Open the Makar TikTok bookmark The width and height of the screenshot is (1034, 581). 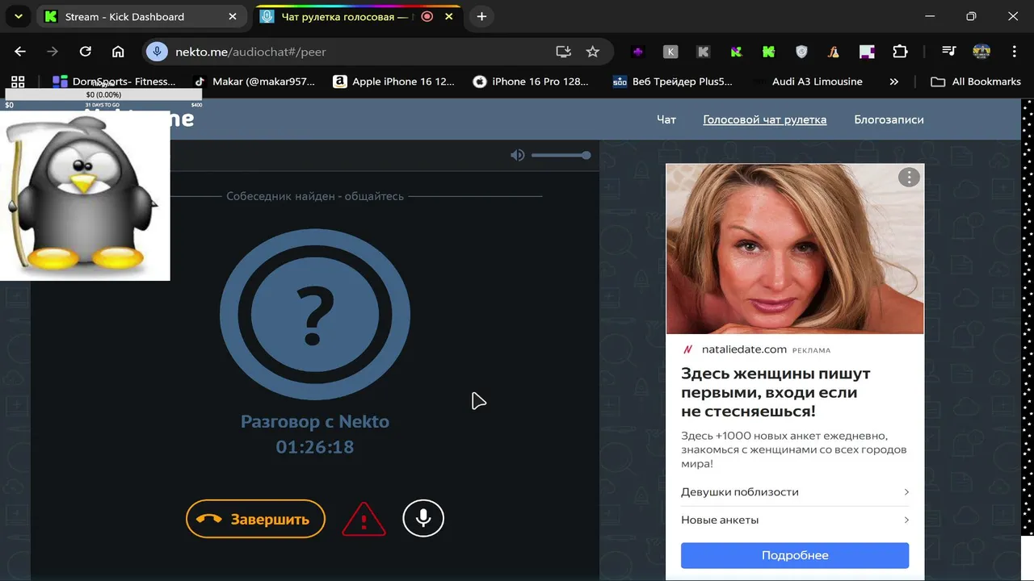point(254,82)
